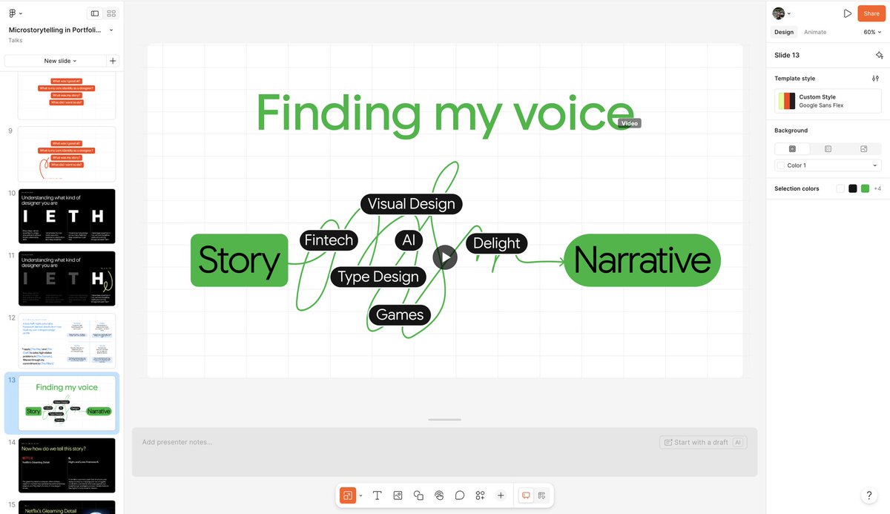Select the Shapes tool
890x514 pixels.
418,495
